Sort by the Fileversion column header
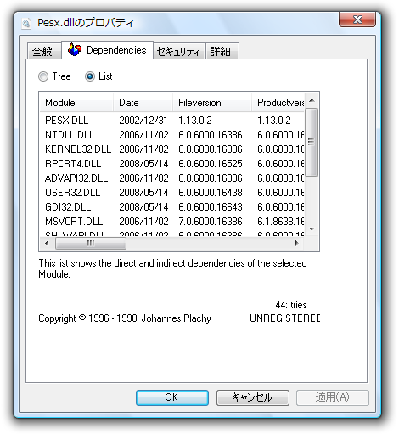Image resolution: width=399 pixels, height=434 pixels. pyautogui.click(x=212, y=103)
